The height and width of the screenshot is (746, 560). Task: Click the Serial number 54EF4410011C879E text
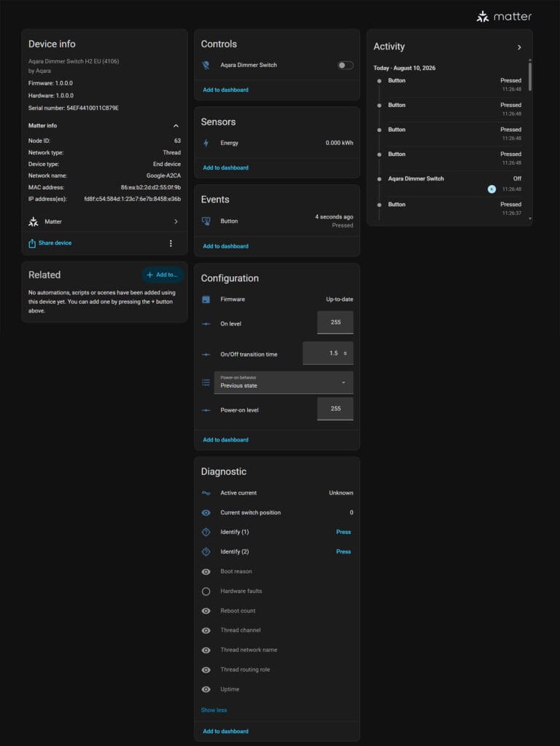click(x=74, y=108)
